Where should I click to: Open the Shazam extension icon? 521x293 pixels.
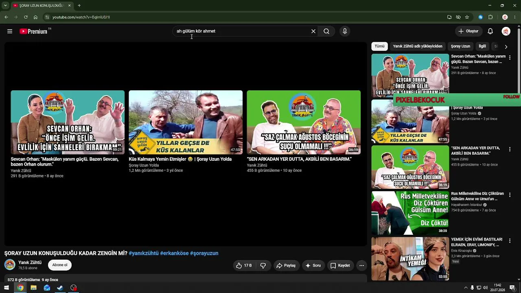pos(481,17)
